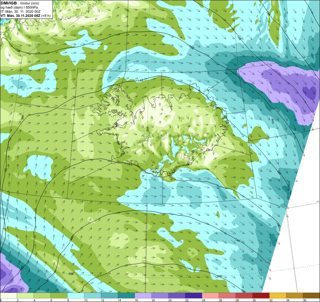This screenshot has width=320, height=302.
Task: Select the dark teal 14–16 m/s legend swatch
Action: (x=126, y=296)
